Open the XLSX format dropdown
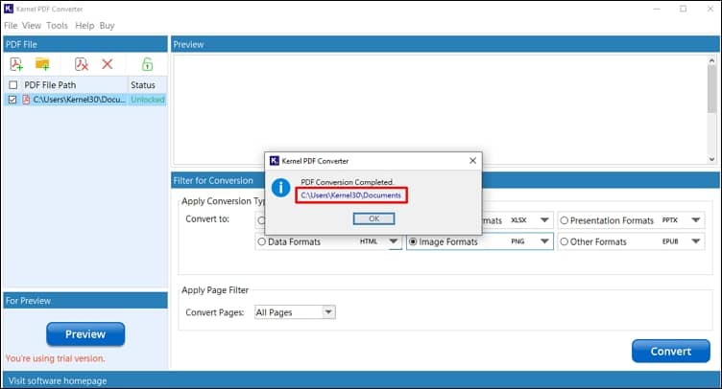This screenshot has width=722, height=389. (544, 220)
